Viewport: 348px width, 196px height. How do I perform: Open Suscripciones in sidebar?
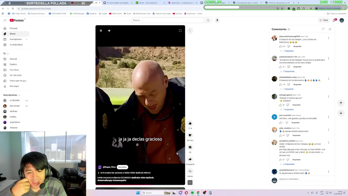point(15,39)
